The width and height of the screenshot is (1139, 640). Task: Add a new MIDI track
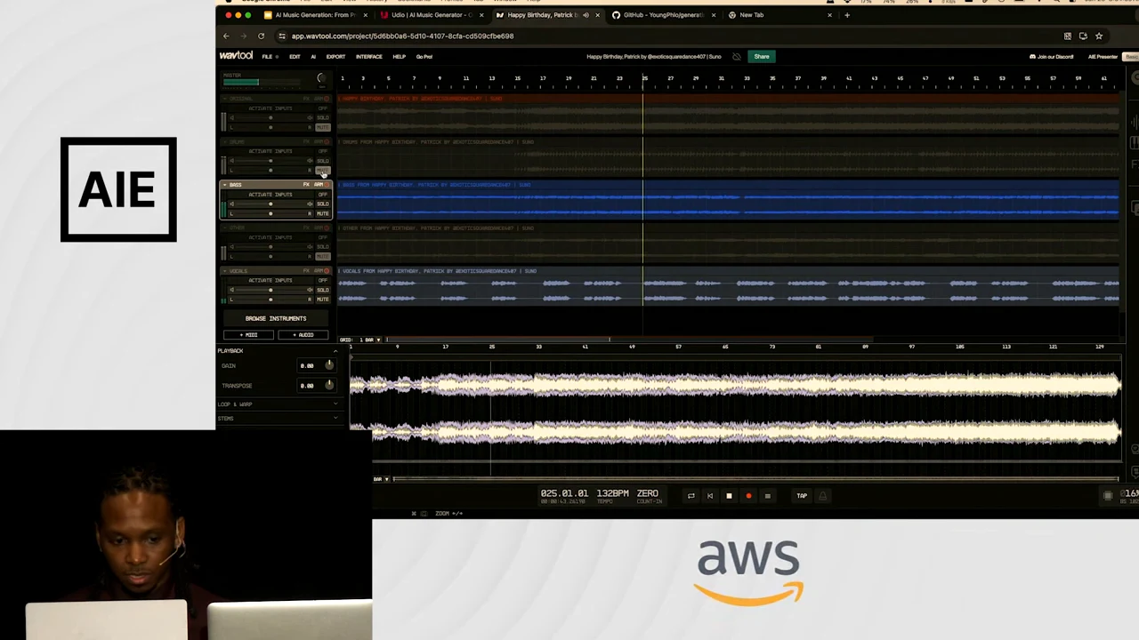click(248, 335)
